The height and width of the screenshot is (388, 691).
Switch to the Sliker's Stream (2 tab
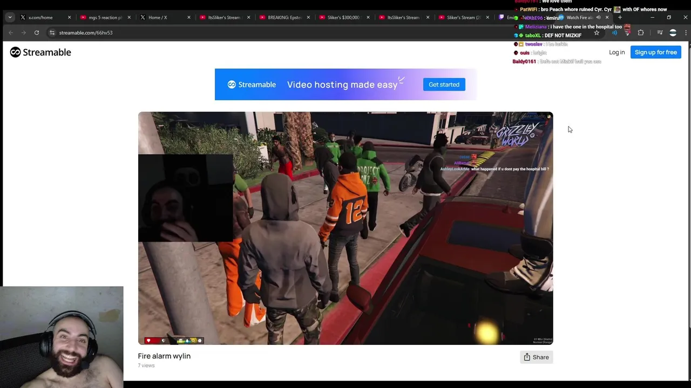coord(464,17)
